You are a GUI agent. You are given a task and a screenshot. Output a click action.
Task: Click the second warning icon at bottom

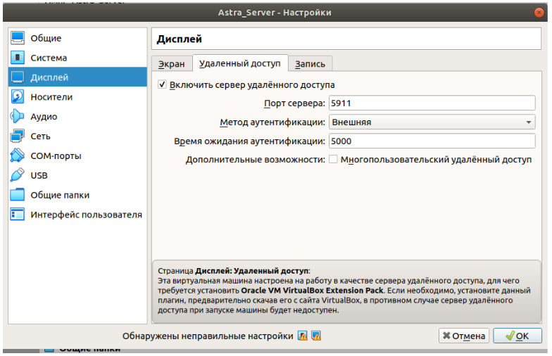pyautogui.click(x=316, y=336)
